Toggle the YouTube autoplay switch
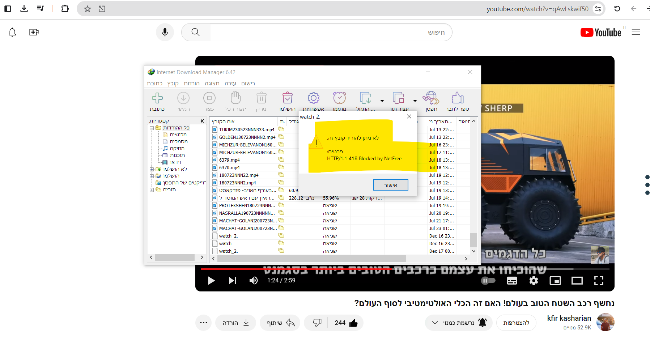 [488, 281]
